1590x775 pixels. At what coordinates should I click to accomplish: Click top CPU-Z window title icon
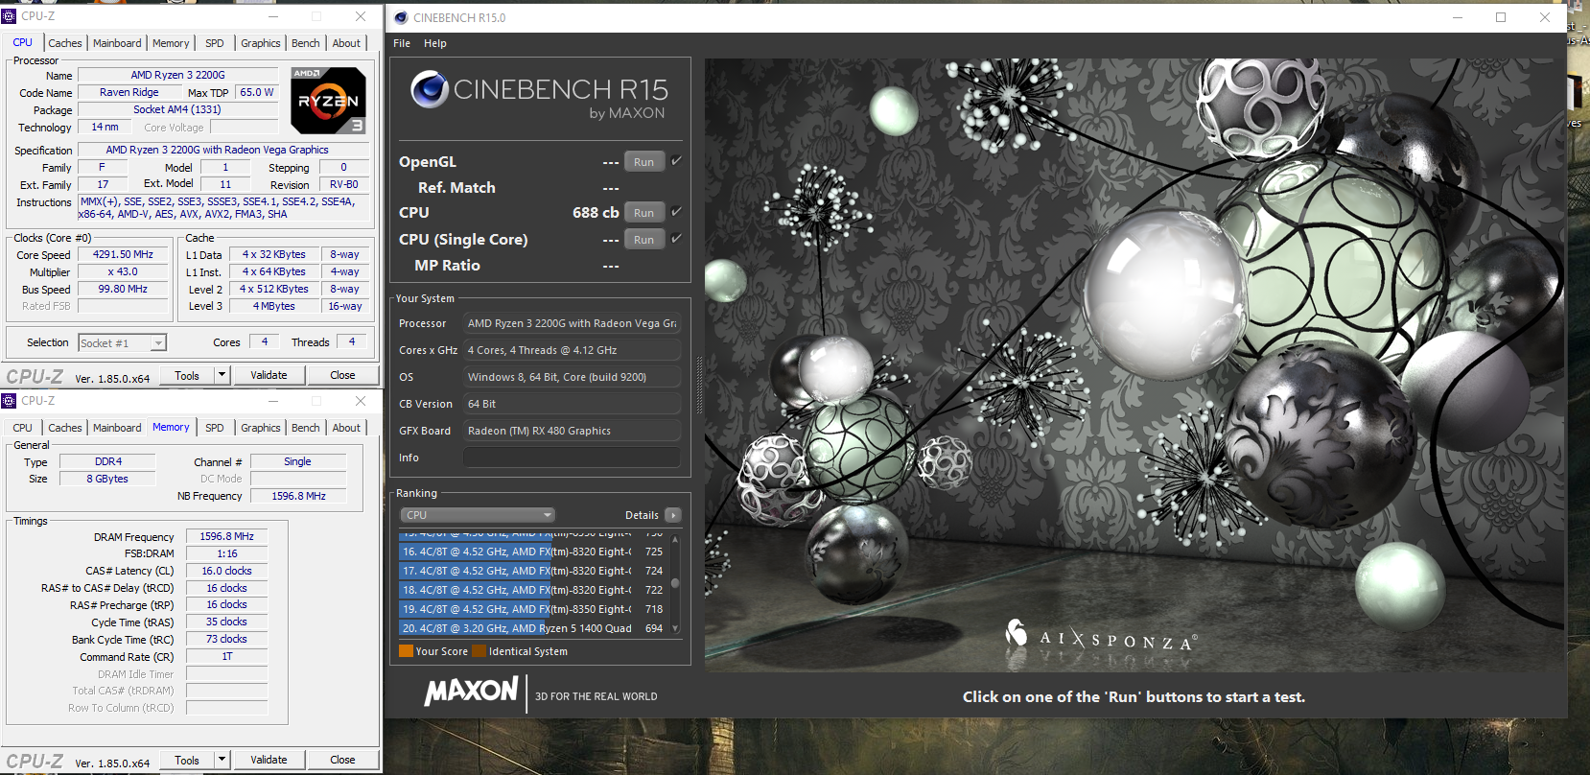pyautogui.click(x=9, y=15)
